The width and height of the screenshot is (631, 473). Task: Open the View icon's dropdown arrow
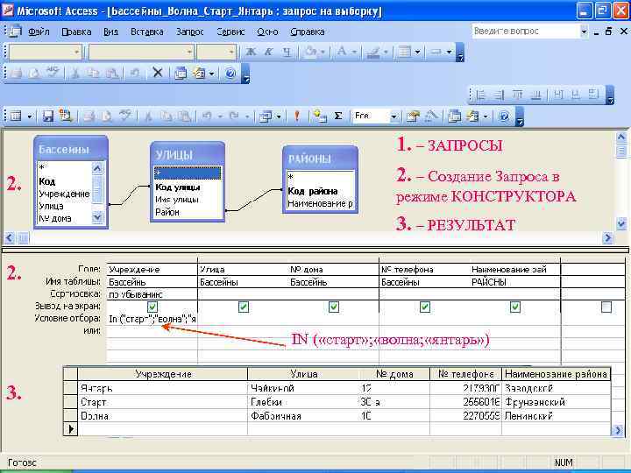click(30, 116)
